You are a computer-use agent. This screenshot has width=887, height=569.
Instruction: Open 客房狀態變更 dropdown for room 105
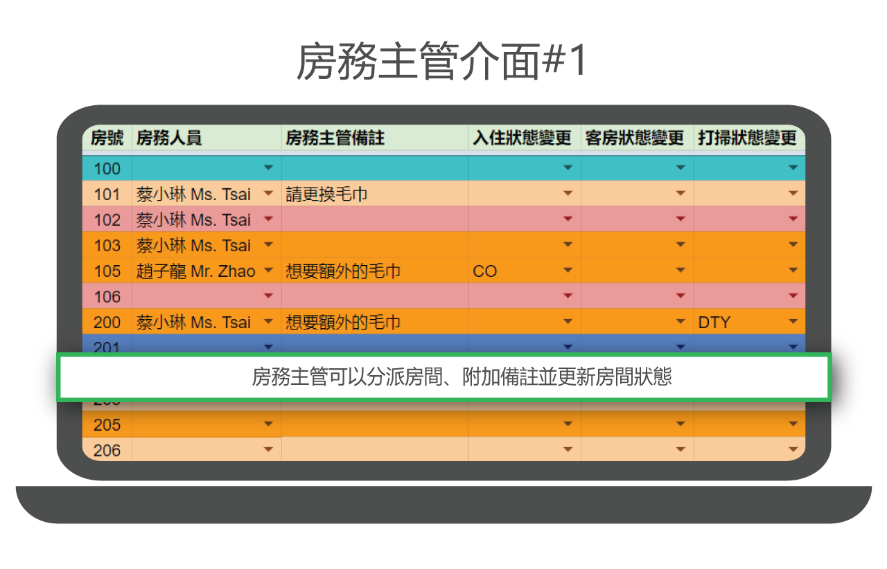(680, 271)
